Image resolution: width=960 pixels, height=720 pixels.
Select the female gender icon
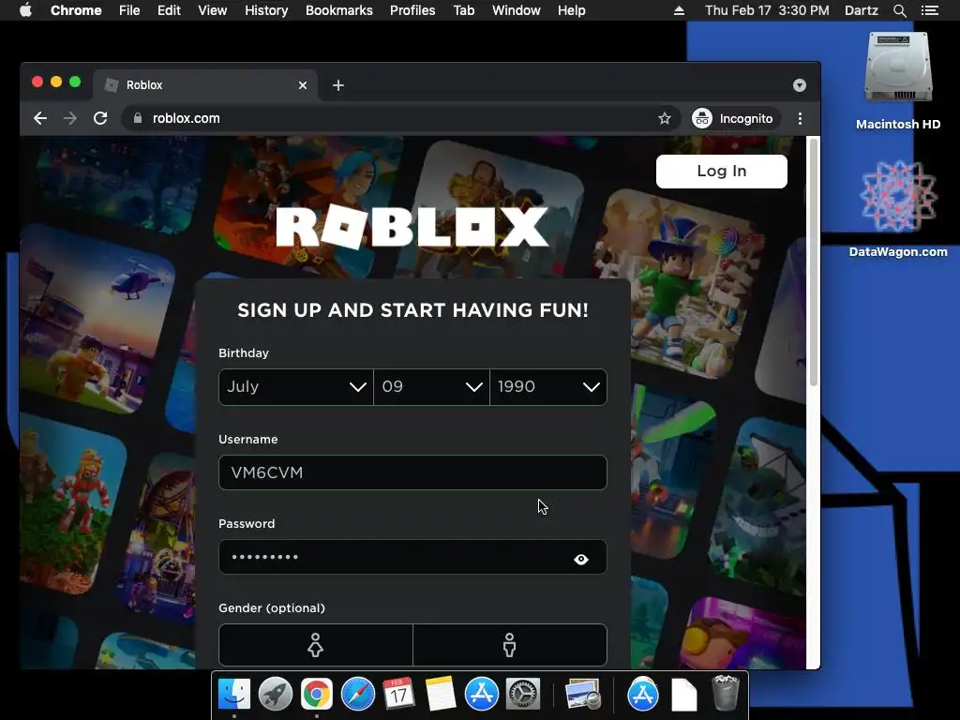point(315,645)
